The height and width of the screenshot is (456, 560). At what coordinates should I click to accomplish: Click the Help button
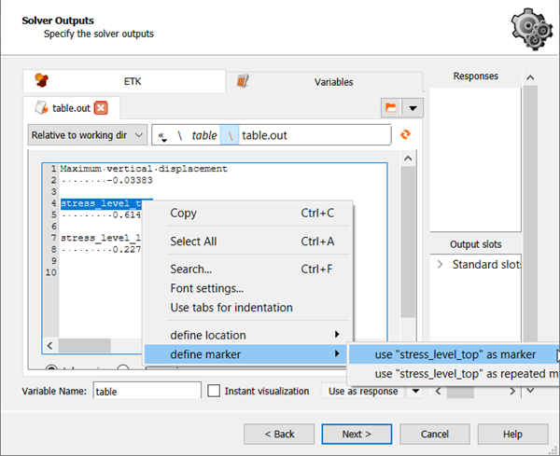coord(512,434)
